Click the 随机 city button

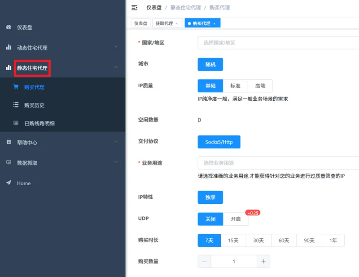click(210, 64)
